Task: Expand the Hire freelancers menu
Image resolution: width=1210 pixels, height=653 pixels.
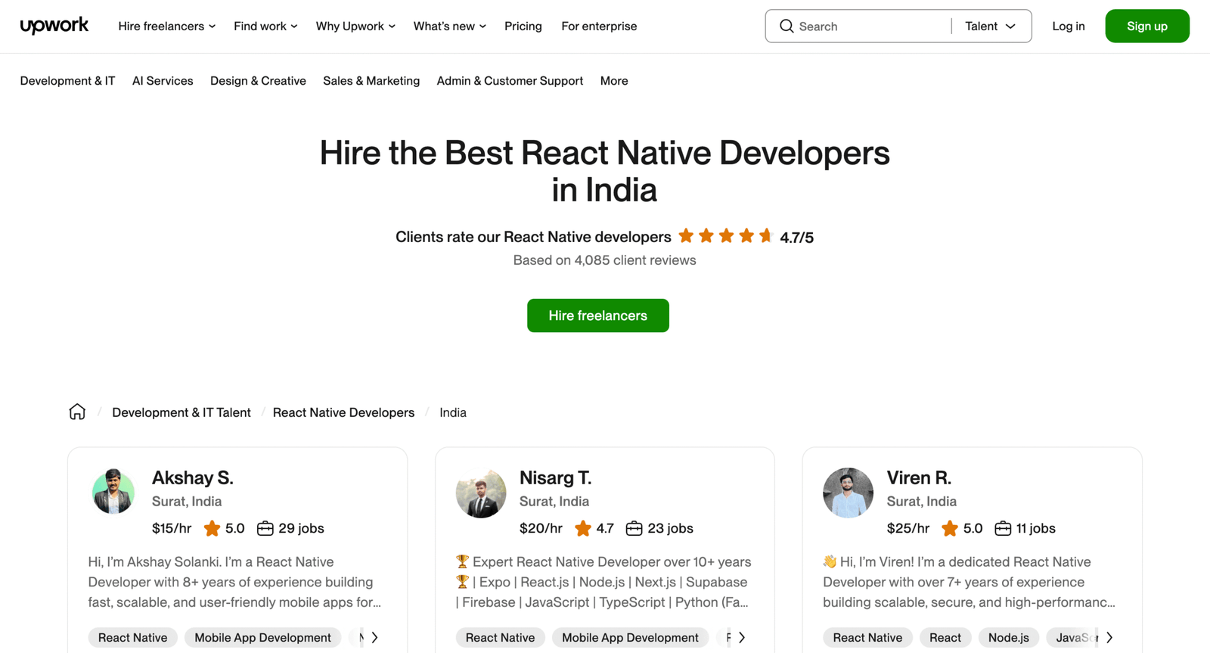Action: (166, 26)
